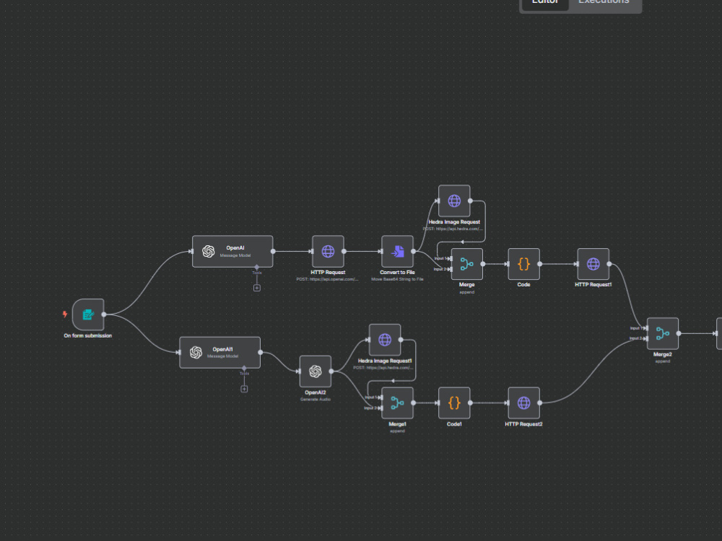722x541 pixels.
Task: Click the Merge2 Input 2 connector
Action: coord(645,338)
